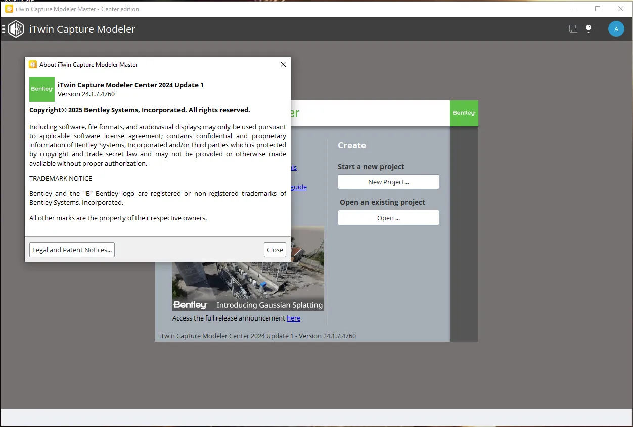Click the TRADEMARK NOTICE heading
The height and width of the screenshot is (427, 633).
coord(61,178)
